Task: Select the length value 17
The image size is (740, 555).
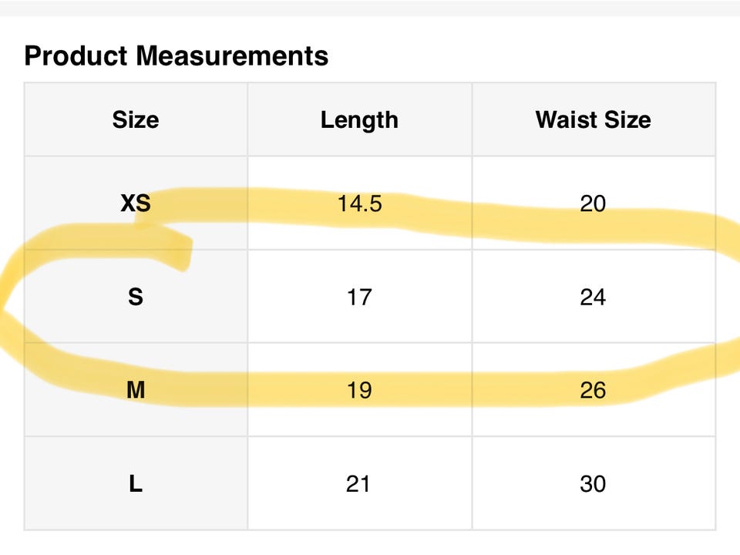Action: tap(359, 297)
